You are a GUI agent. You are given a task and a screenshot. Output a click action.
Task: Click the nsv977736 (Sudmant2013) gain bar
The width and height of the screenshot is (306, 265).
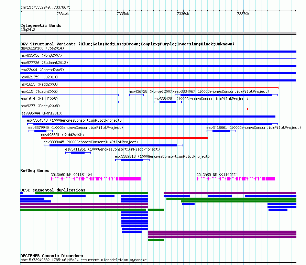(x=158, y=66)
